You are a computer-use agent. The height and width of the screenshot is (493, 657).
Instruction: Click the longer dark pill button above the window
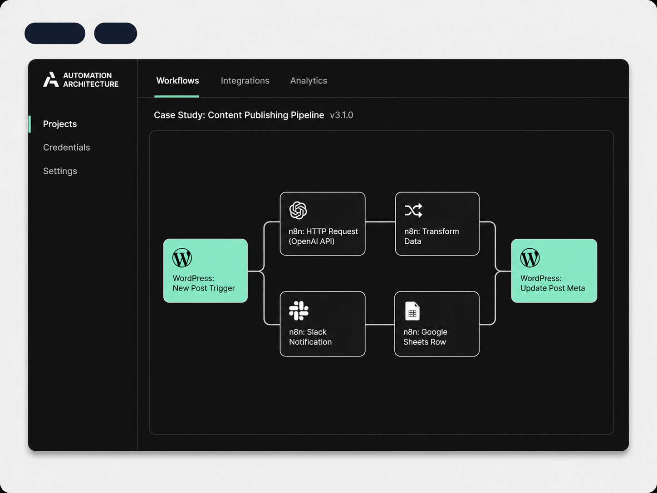coord(55,33)
